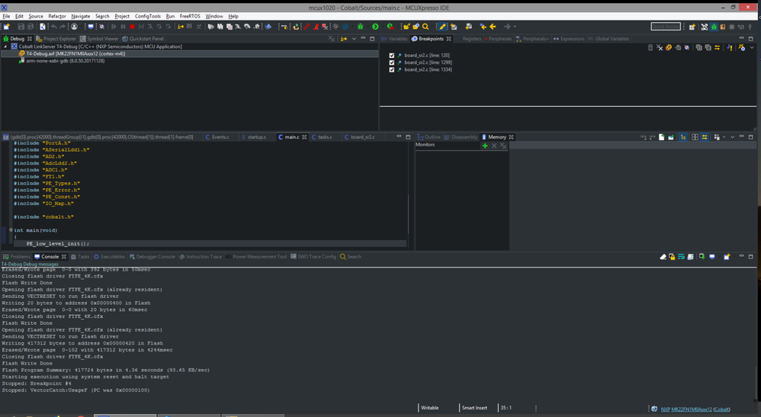Click the magnifier Search toolbar icon
Viewport: 761px width, 417px height.
425,27
